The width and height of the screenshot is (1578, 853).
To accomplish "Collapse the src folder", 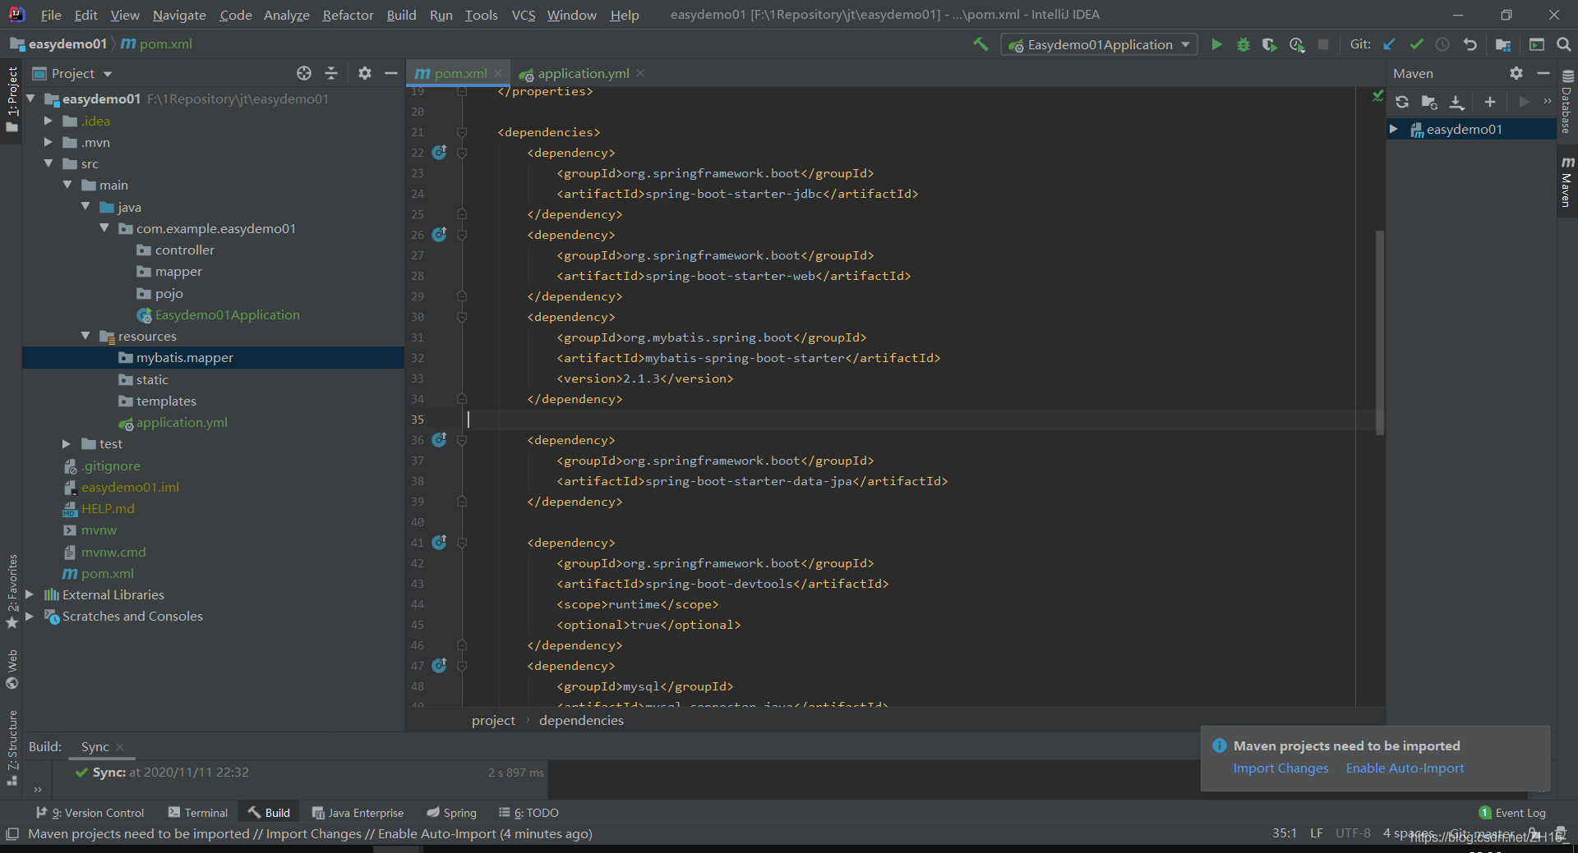I will 48,163.
